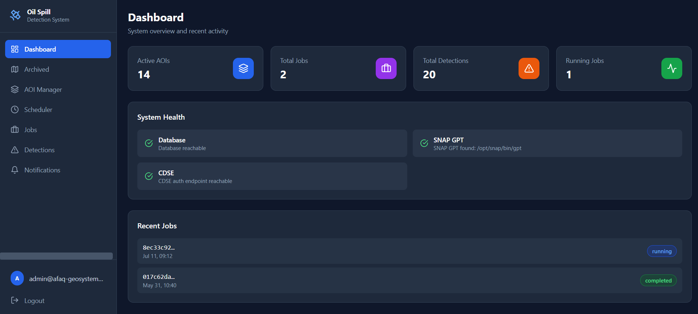Open recent job 017c62da
The width and height of the screenshot is (698, 314).
click(x=409, y=280)
